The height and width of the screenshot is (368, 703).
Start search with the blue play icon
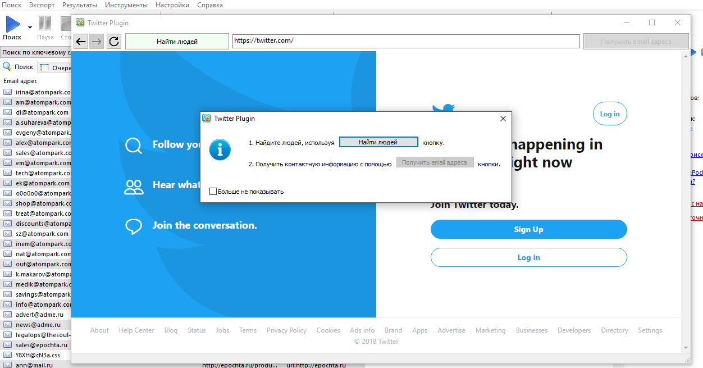(x=13, y=24)
